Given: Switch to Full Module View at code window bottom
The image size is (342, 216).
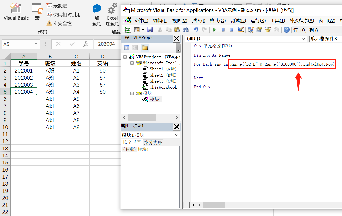Looking at the screenshot, I should tap(193, 205).
